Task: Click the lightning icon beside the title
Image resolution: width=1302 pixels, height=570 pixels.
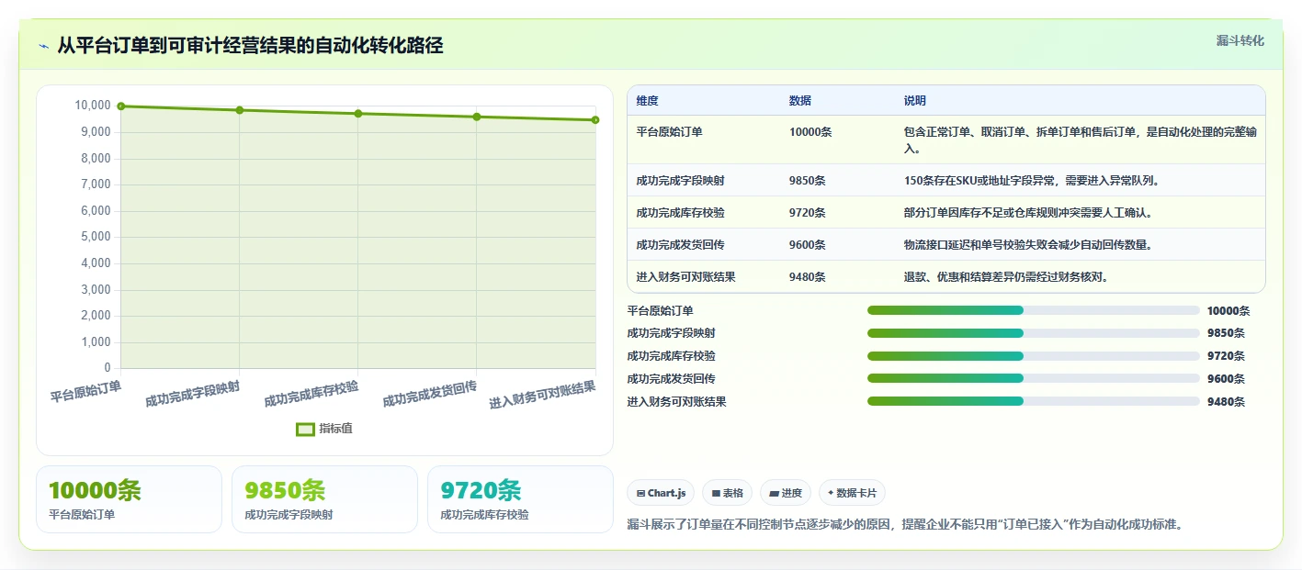Action: coord(44,46)
